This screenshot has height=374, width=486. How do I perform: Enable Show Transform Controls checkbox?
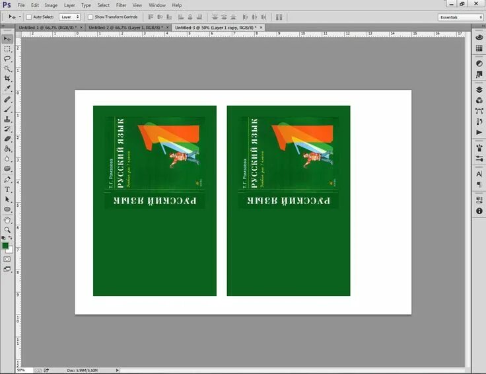90,17
